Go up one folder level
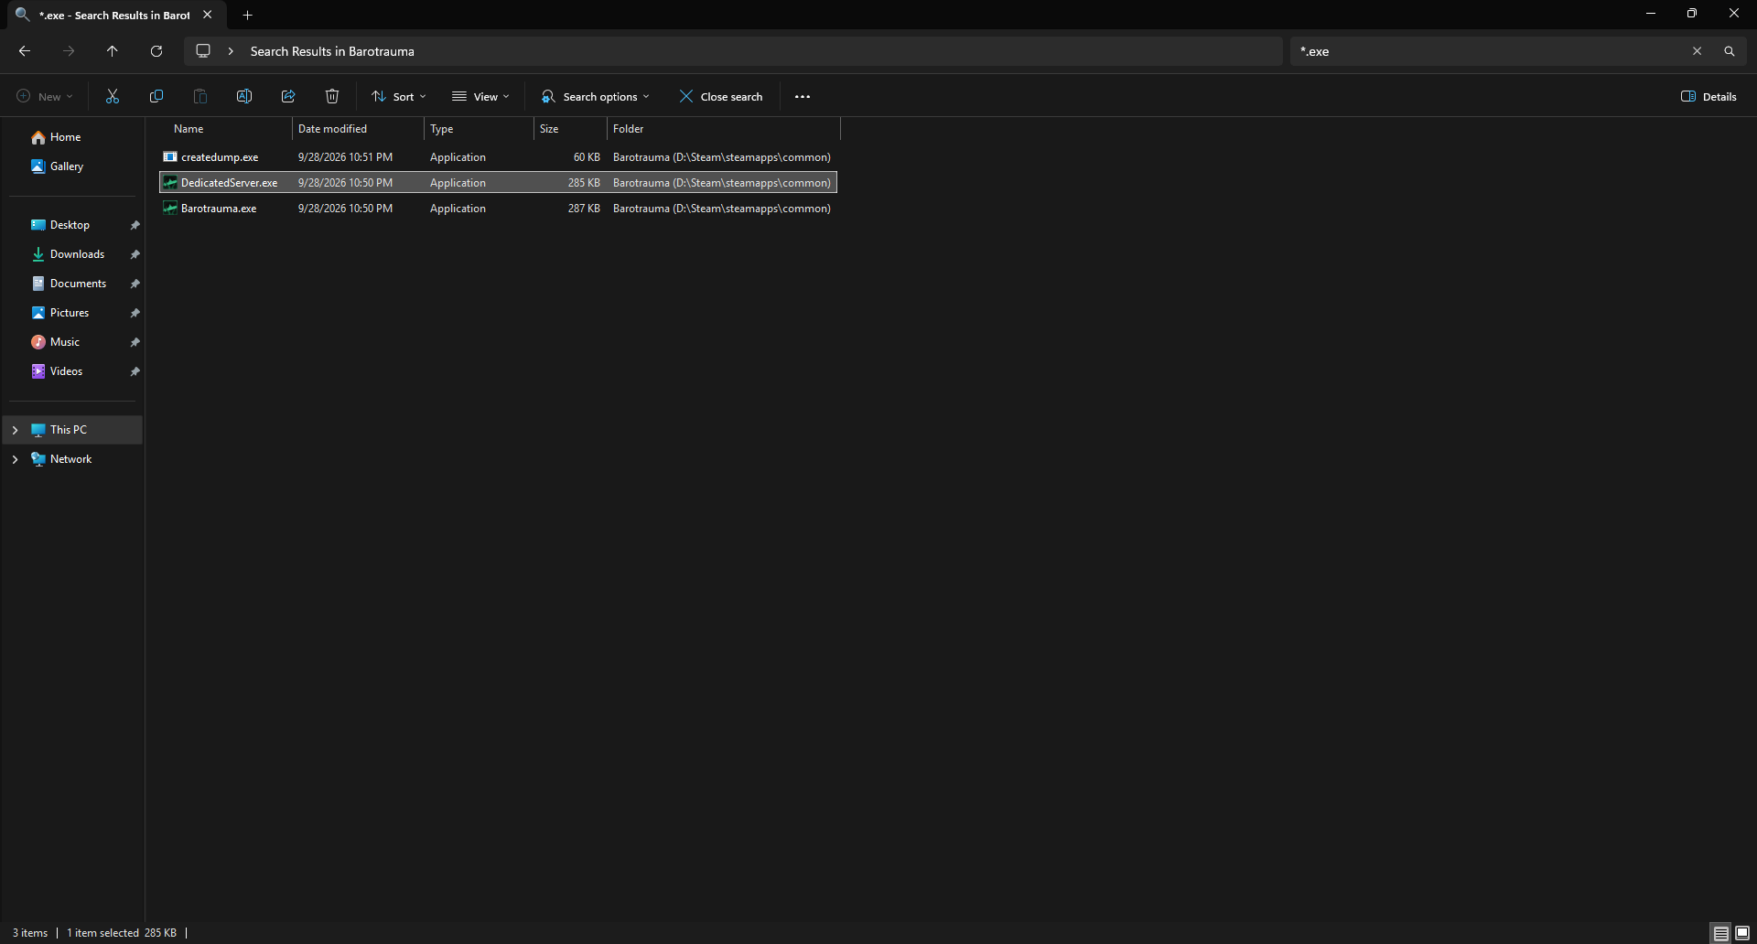The image size is (1757, 944). point(113,51)
